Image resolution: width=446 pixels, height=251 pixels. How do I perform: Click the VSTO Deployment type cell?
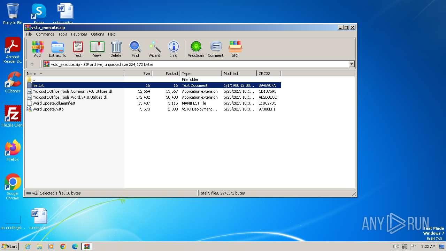coord(199,109)
